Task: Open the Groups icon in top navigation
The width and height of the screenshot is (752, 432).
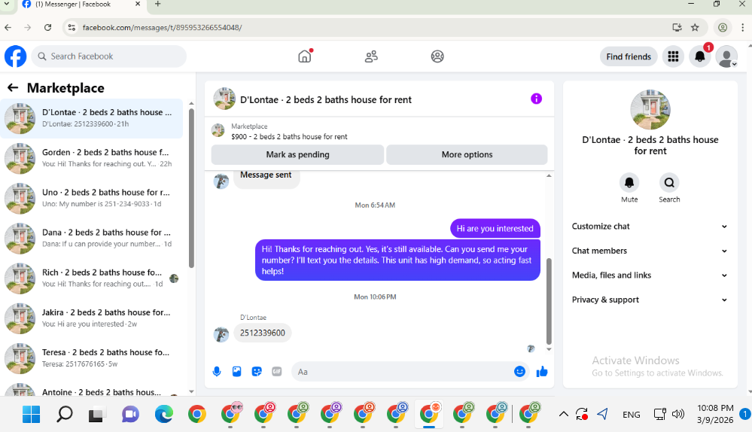Action: tap(437, 56)
